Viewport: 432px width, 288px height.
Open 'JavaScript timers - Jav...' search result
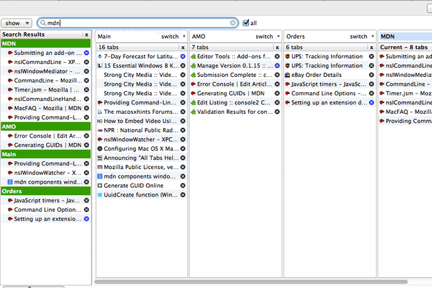click(45, 200)
